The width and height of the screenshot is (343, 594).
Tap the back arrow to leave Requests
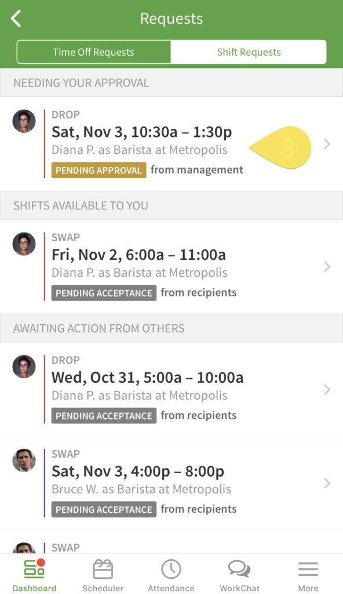(x=16, y=18)
